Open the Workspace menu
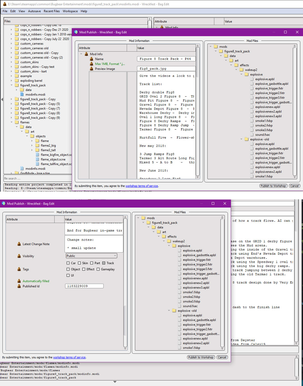The image size is (303, 386). [x=70, y=11]
